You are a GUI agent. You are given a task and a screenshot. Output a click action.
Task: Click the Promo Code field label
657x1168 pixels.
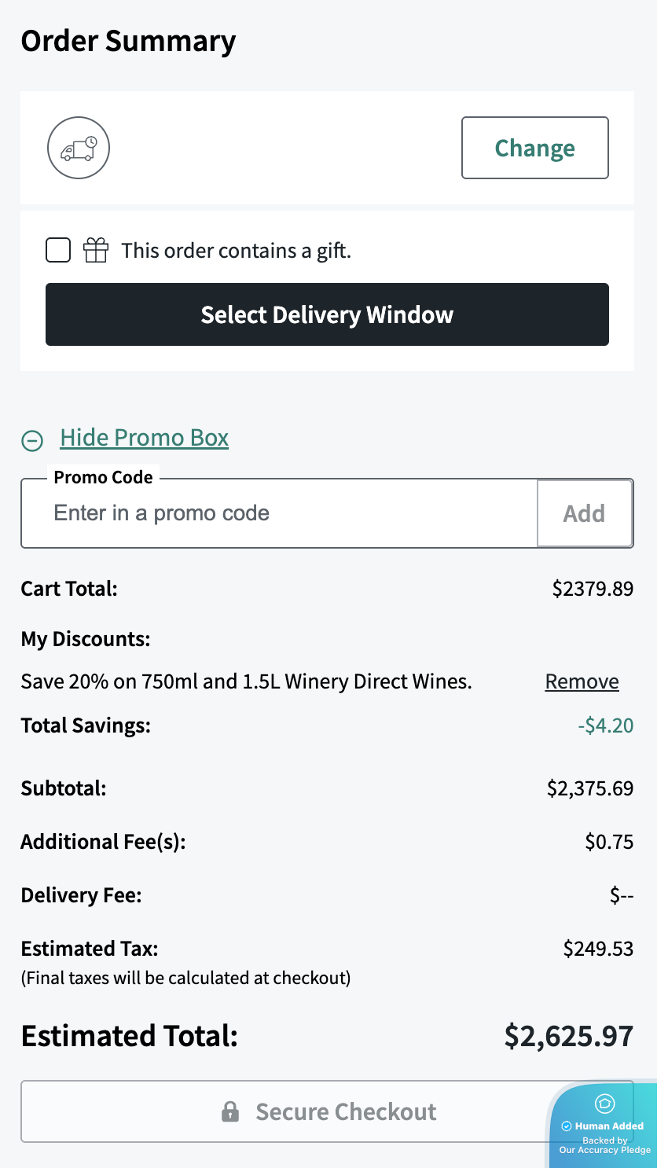pyautogui.click(x=103, y=476)
